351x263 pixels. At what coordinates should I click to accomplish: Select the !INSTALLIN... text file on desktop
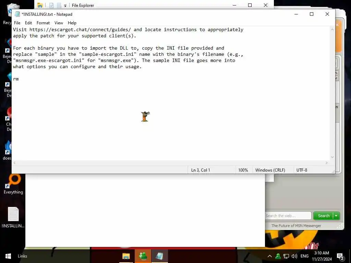[x=13, y=217]
